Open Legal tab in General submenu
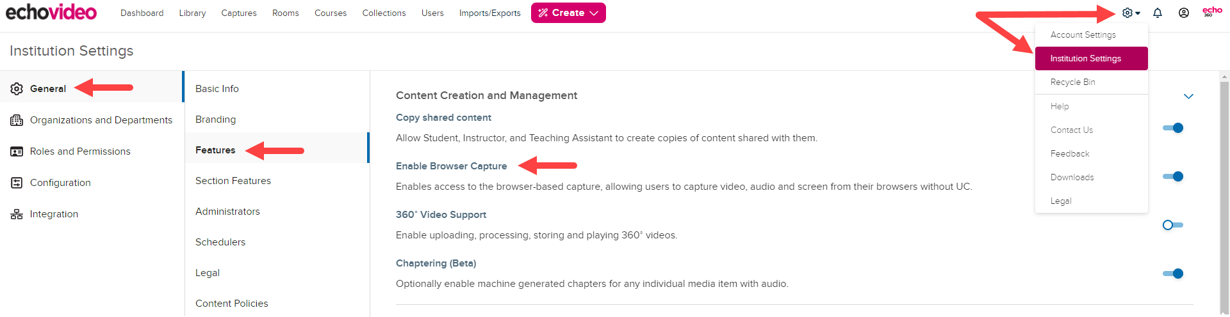The image size is (1230, 317). click(277, 272)
